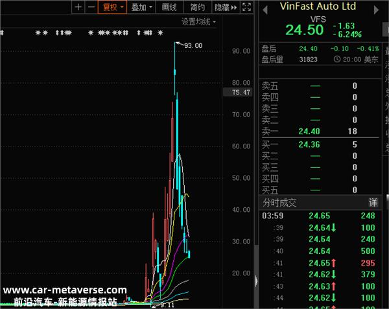Zoom out chart with minus button
This screenshot has height=309, width=389.
pos(91,7)
